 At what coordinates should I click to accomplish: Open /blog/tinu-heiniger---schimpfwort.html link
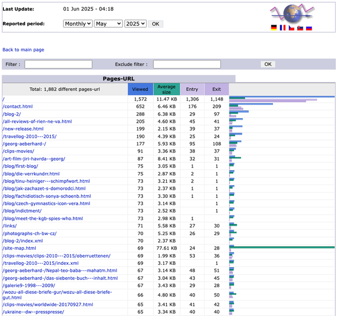[46, 181]
